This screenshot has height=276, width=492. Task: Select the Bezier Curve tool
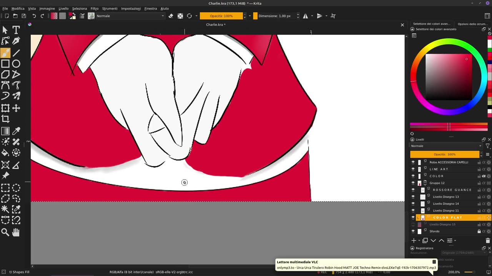coord(5,85)
